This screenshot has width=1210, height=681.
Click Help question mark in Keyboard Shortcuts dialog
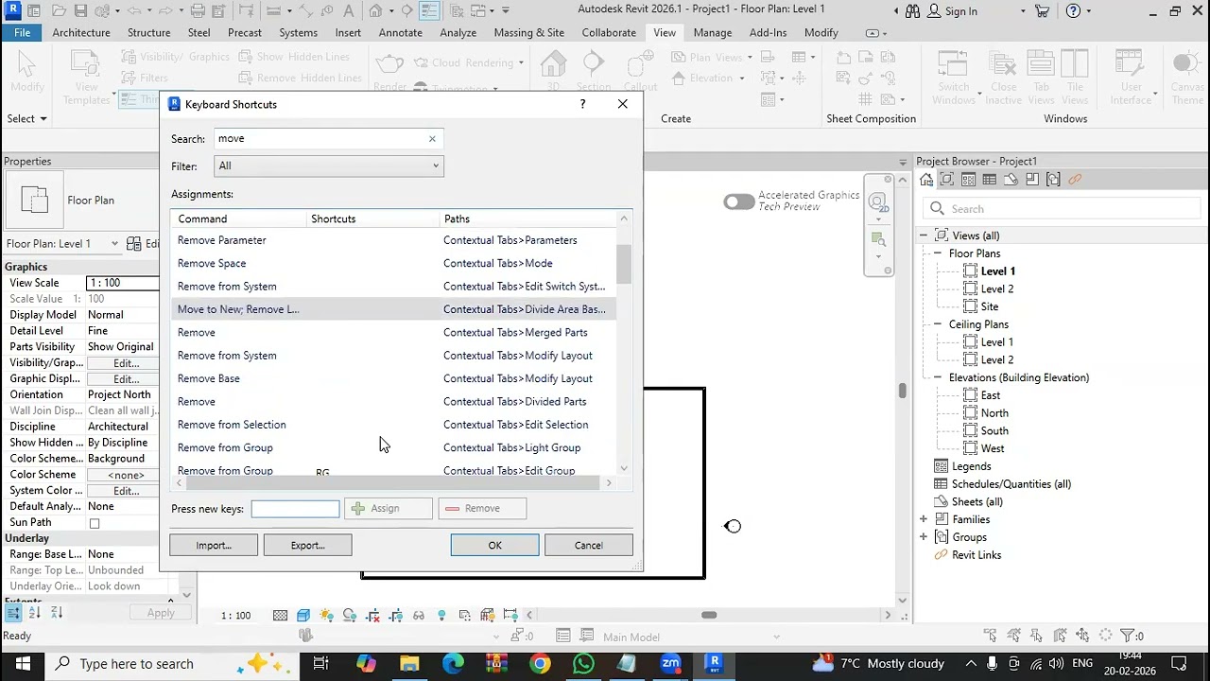point(582,104)
